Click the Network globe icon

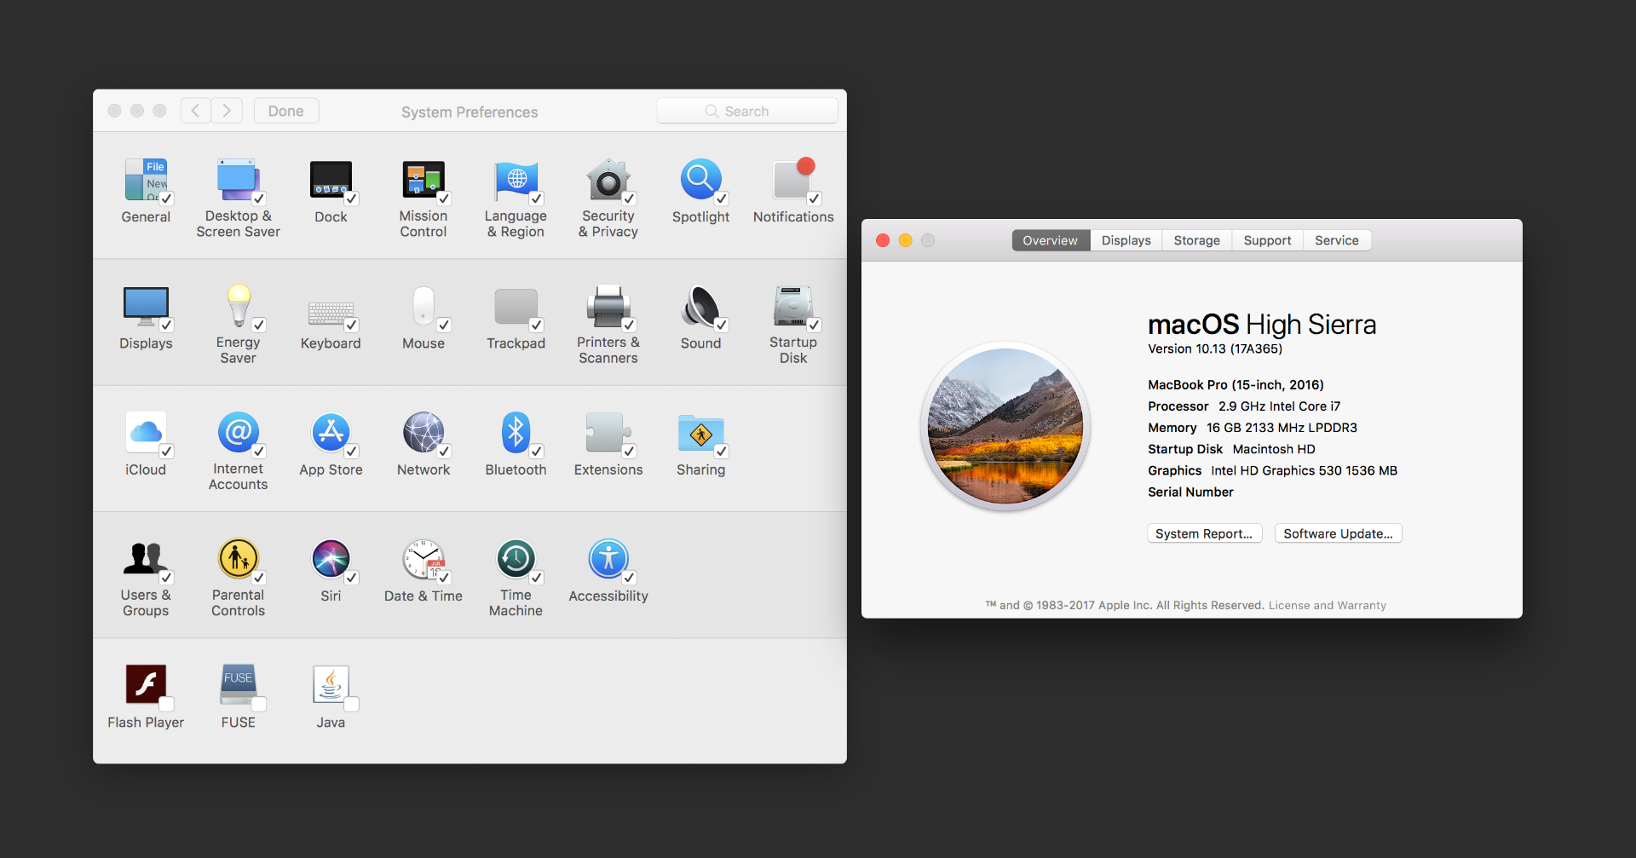coord(423,432)
